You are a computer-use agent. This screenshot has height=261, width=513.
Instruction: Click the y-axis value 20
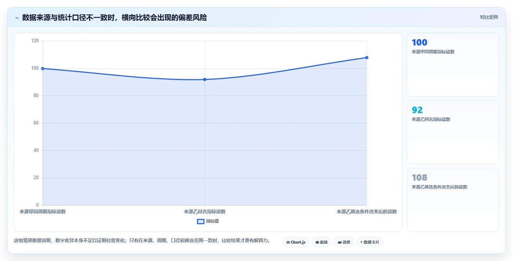[x=36, y=178]
